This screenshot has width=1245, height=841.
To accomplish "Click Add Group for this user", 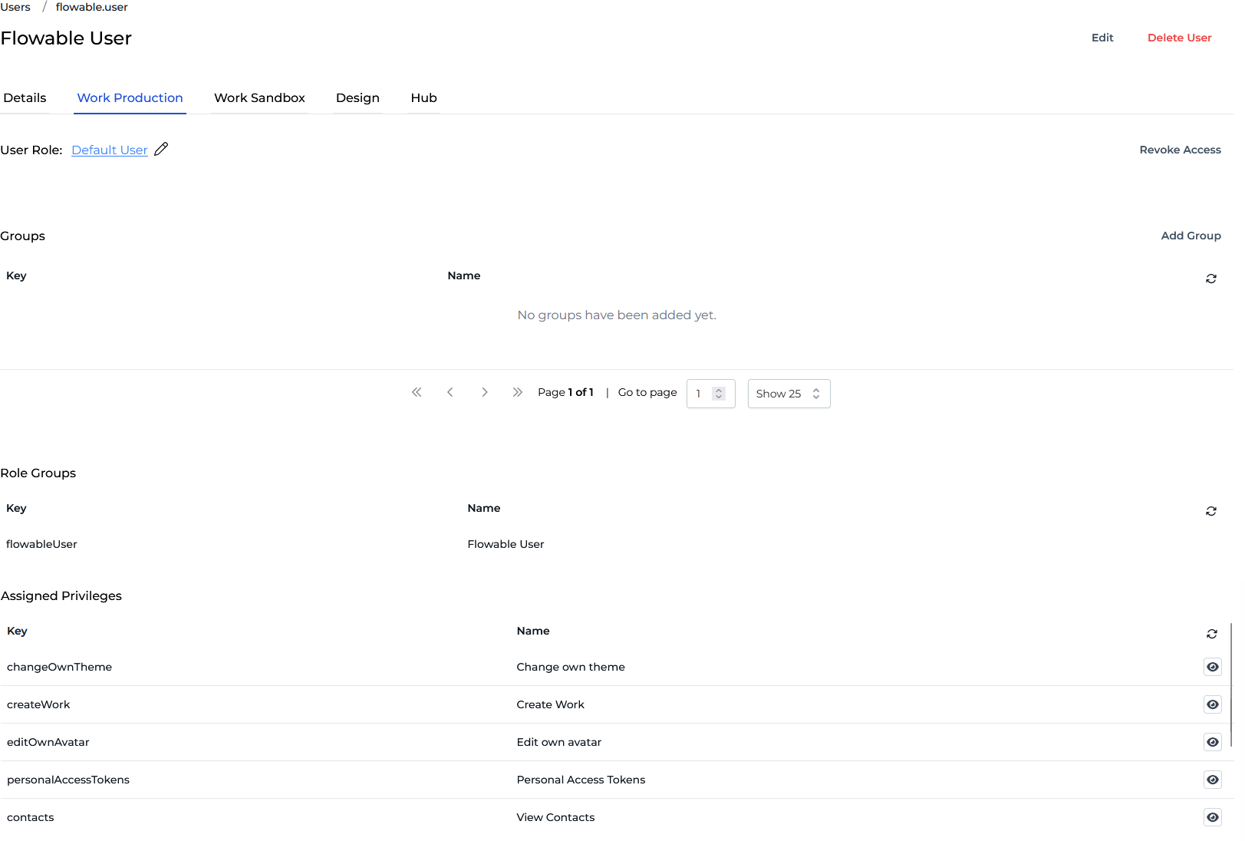I will (x=1191, y=236).
